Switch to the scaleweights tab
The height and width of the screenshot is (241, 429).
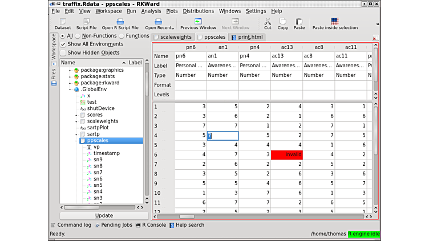pos(173,37)
